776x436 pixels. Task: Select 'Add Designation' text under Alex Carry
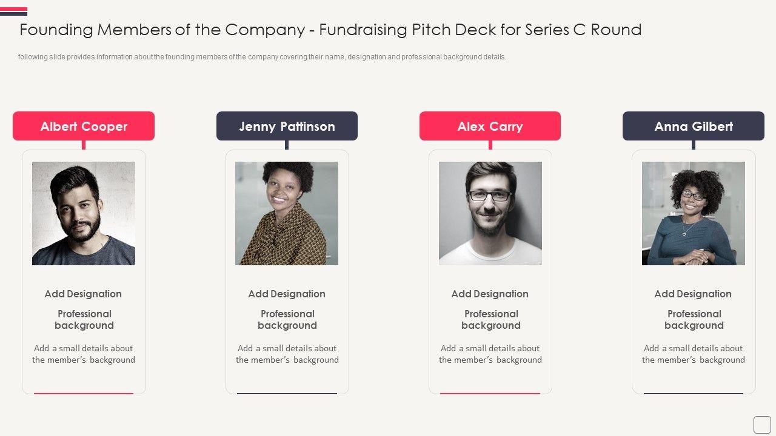[490, 294]
